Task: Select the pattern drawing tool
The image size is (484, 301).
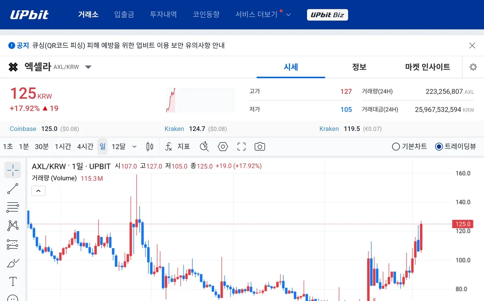Action: point(13,226)
